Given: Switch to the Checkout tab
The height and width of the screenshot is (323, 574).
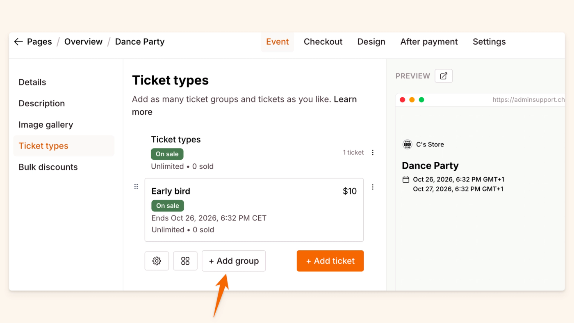Looking at the screenshot, I should coord(323,42).
